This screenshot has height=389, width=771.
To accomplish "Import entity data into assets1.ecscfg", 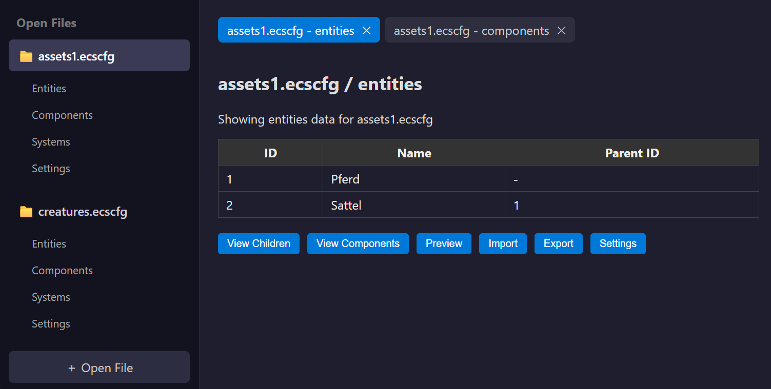I will pos(503,243).
